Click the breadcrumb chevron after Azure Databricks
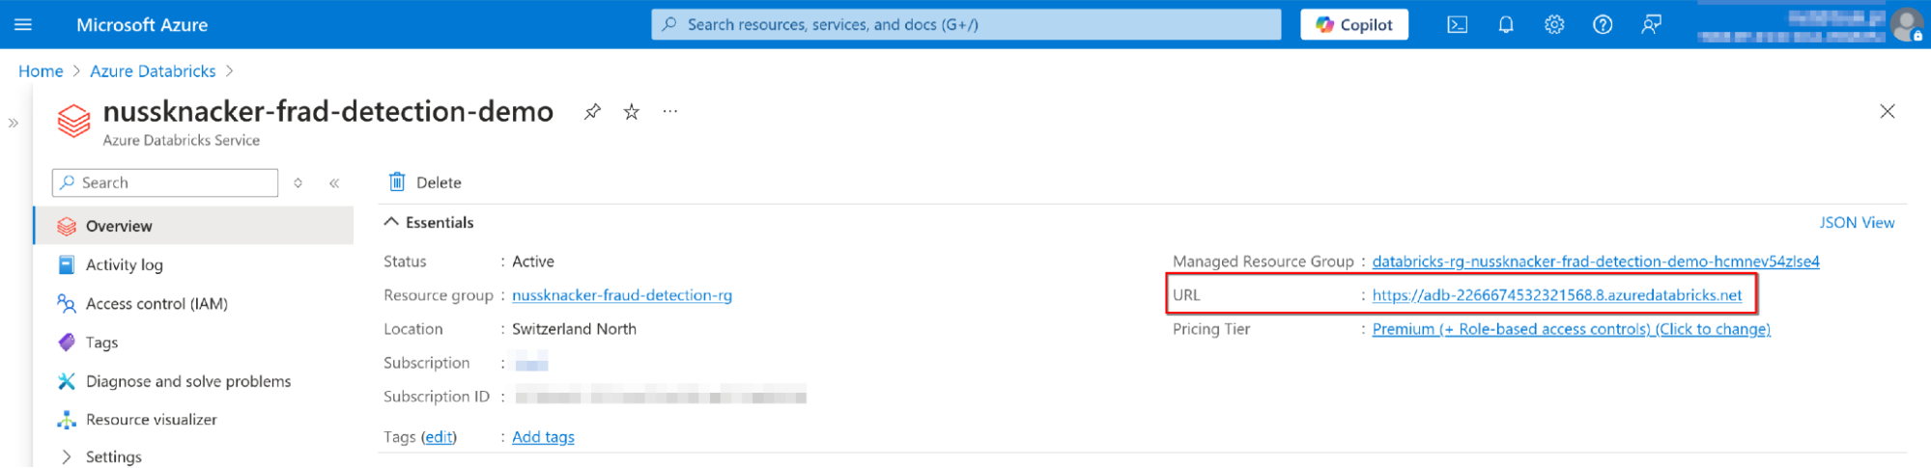This screenshot has height=468, width=1931. click(x=230, y=71)
